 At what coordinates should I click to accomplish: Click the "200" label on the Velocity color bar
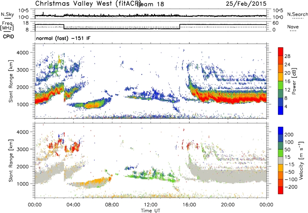click(289, 135)
